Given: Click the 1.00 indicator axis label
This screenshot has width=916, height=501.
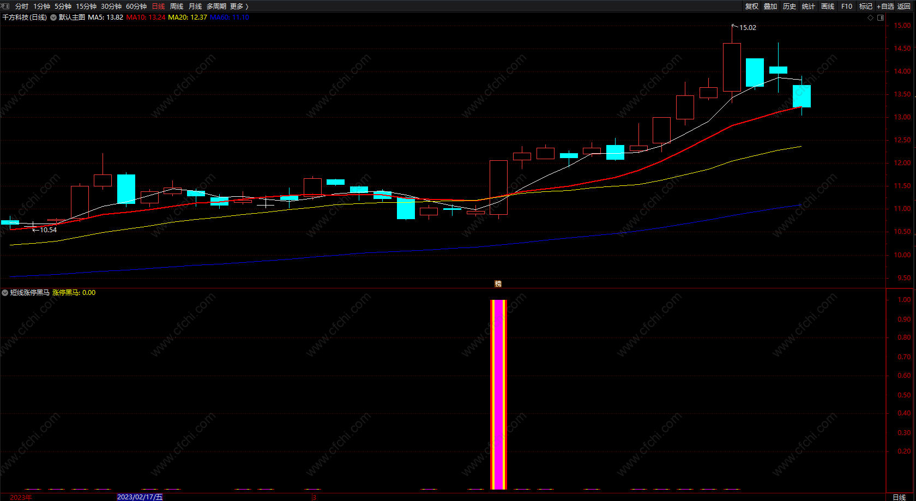Looking at the screenshot, I should [x=904, y=300].
